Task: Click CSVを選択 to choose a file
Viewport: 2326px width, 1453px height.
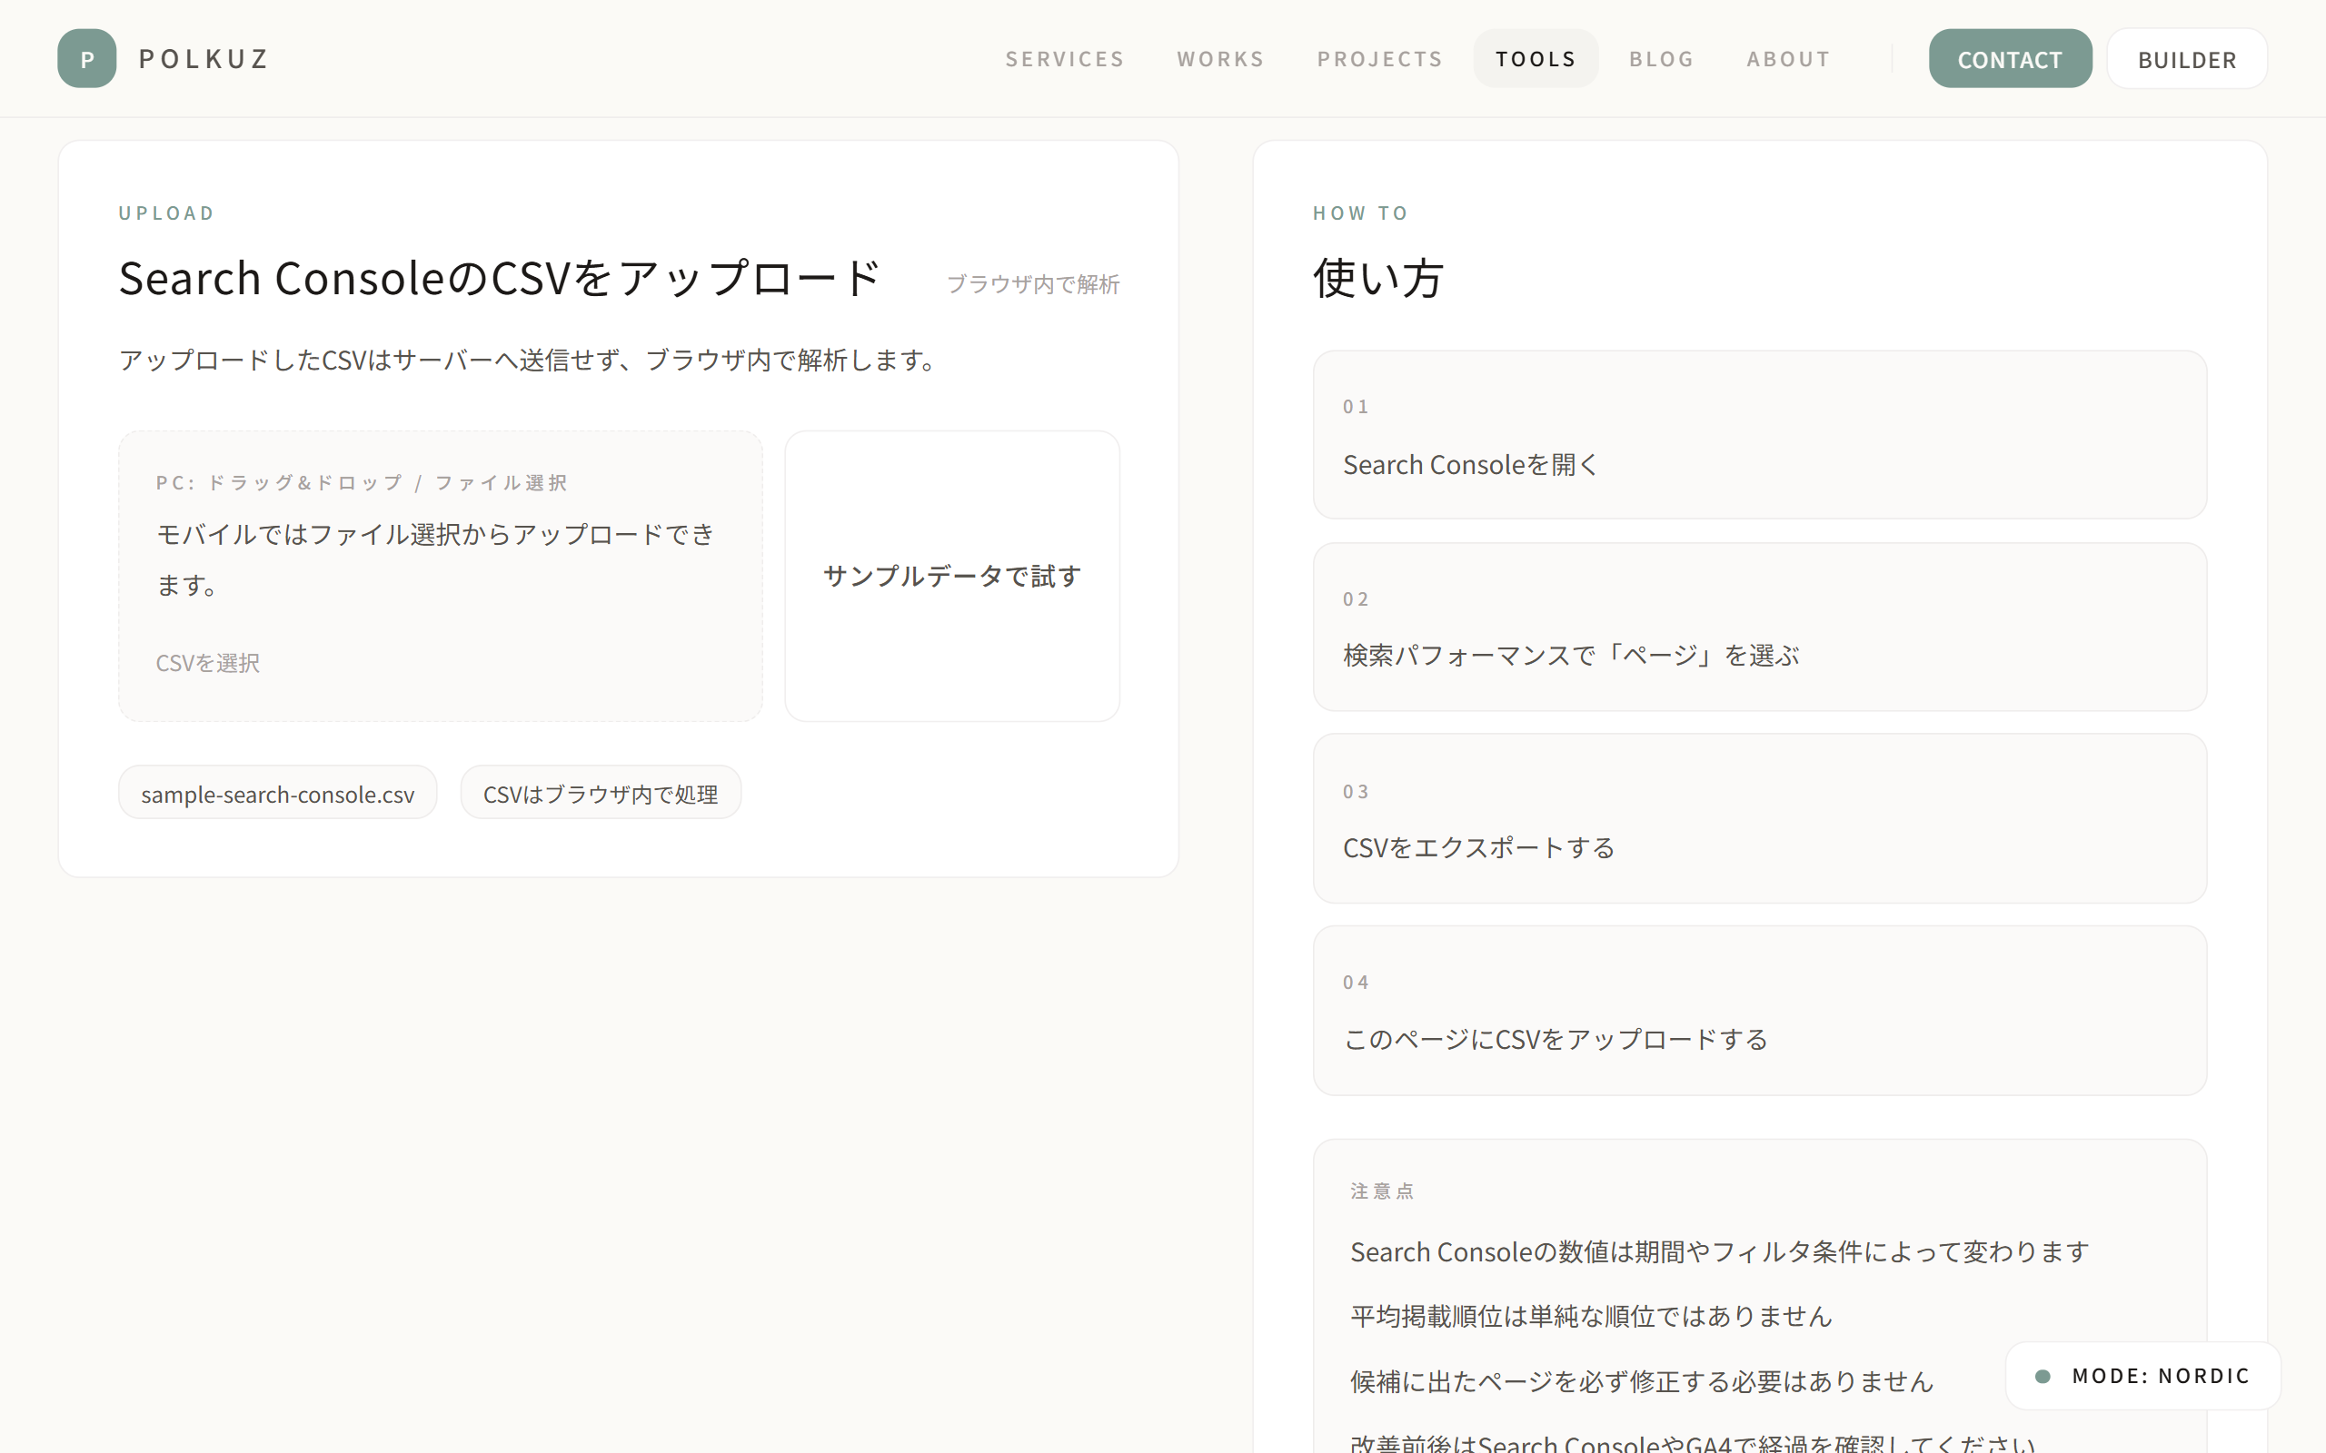Action: (207, 663)
